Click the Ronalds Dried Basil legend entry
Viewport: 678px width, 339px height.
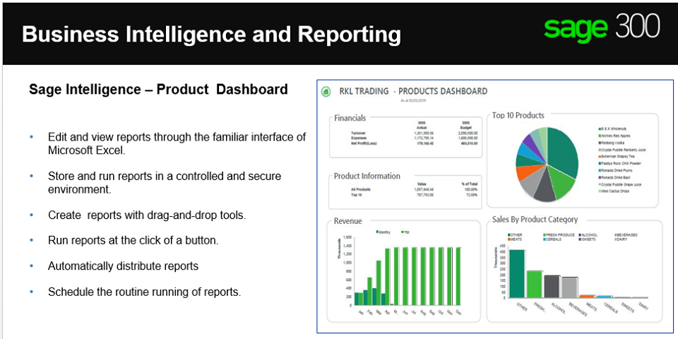pos(614,177)
